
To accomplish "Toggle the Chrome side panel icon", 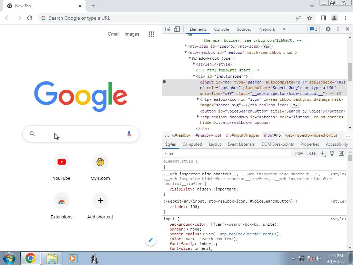I will click(323, 18).
